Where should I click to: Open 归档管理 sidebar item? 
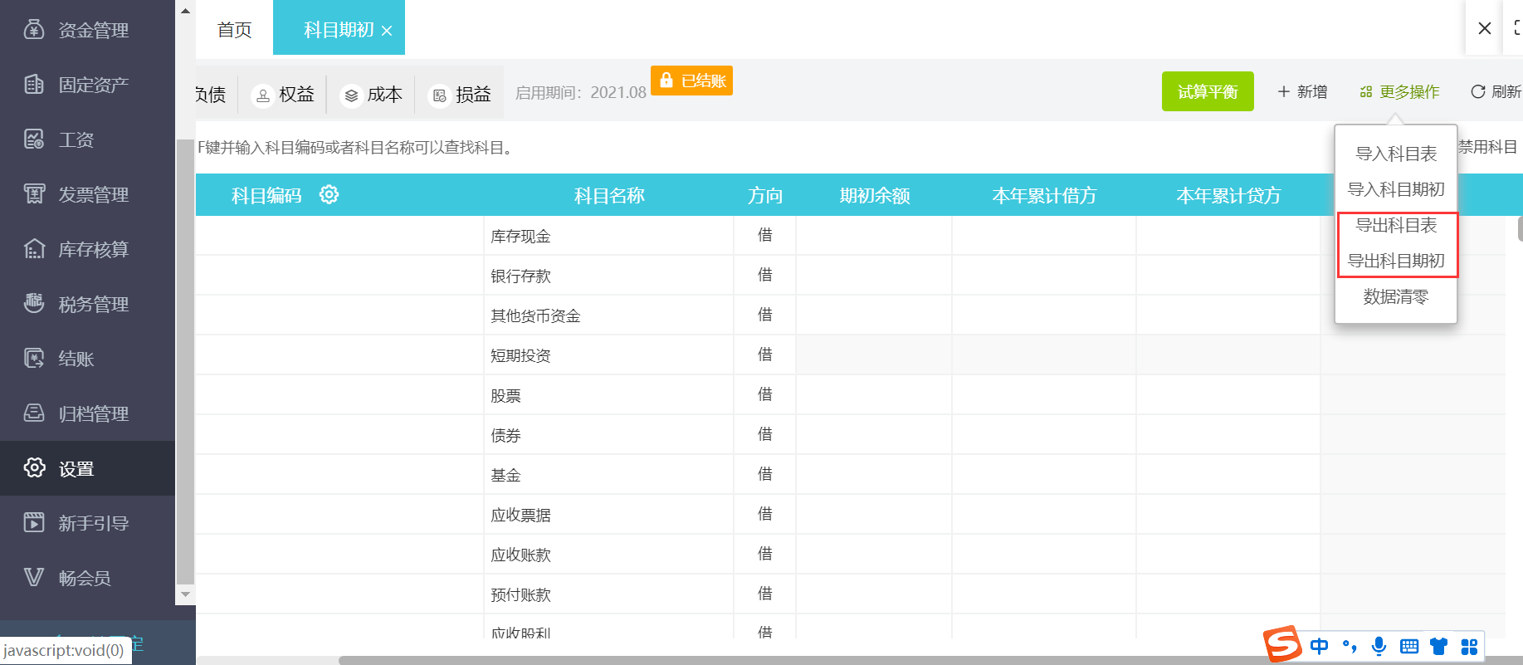pyautogui.click(x=92, y=414)
